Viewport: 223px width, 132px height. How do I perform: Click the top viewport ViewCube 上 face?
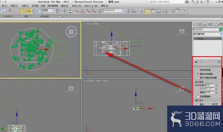click(x=71, y=32)
